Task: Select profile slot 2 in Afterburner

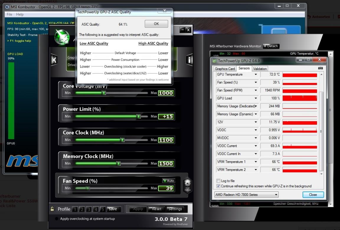Action: 82,209
